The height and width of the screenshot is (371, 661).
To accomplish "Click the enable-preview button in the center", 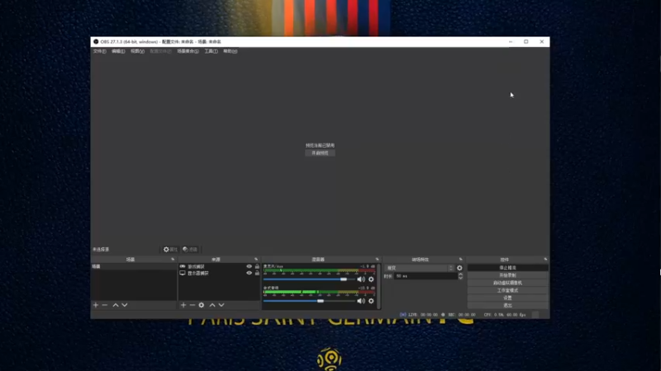I will (320, 153).
